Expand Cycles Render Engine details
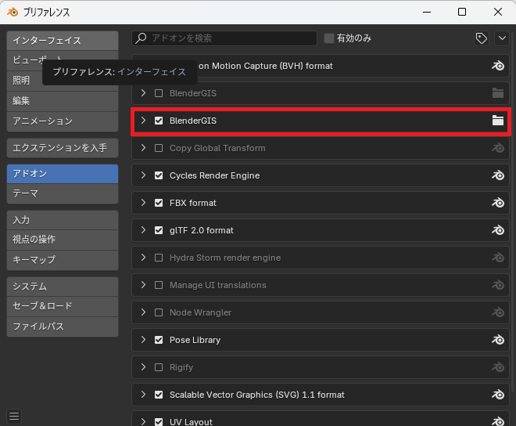The image size is (516, 426). (x=143, y=175)
